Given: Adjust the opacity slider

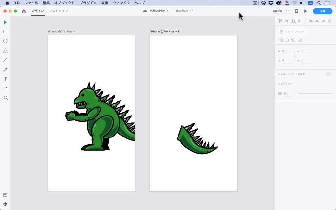Looking at the screenshot, I should click(x=314, y=94).
